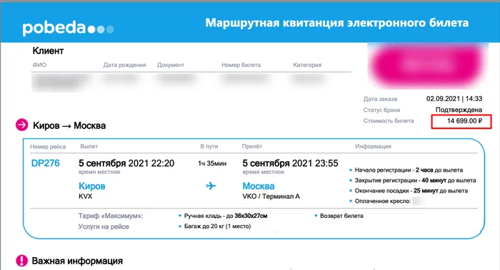This screenshot has width=500, height=270.
Task: Click order date value 02.09.2021 | 14:33
Action: tap(454, 98)
